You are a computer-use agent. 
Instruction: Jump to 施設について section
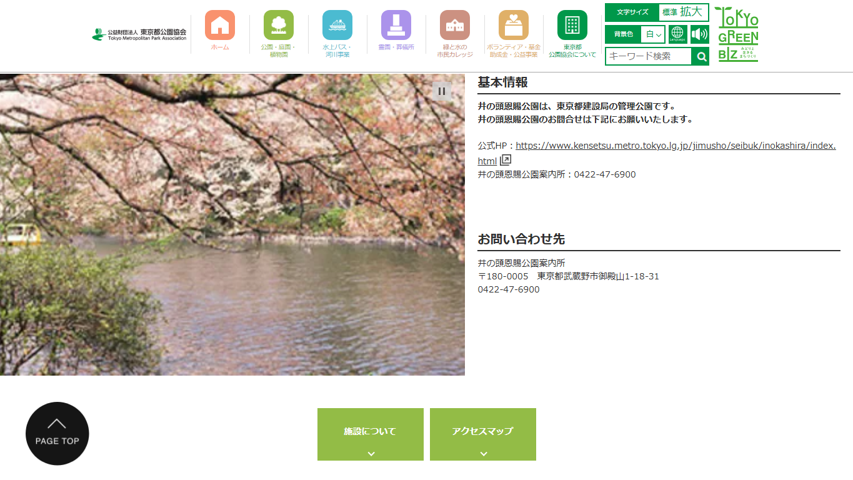[x=371, y=434]
